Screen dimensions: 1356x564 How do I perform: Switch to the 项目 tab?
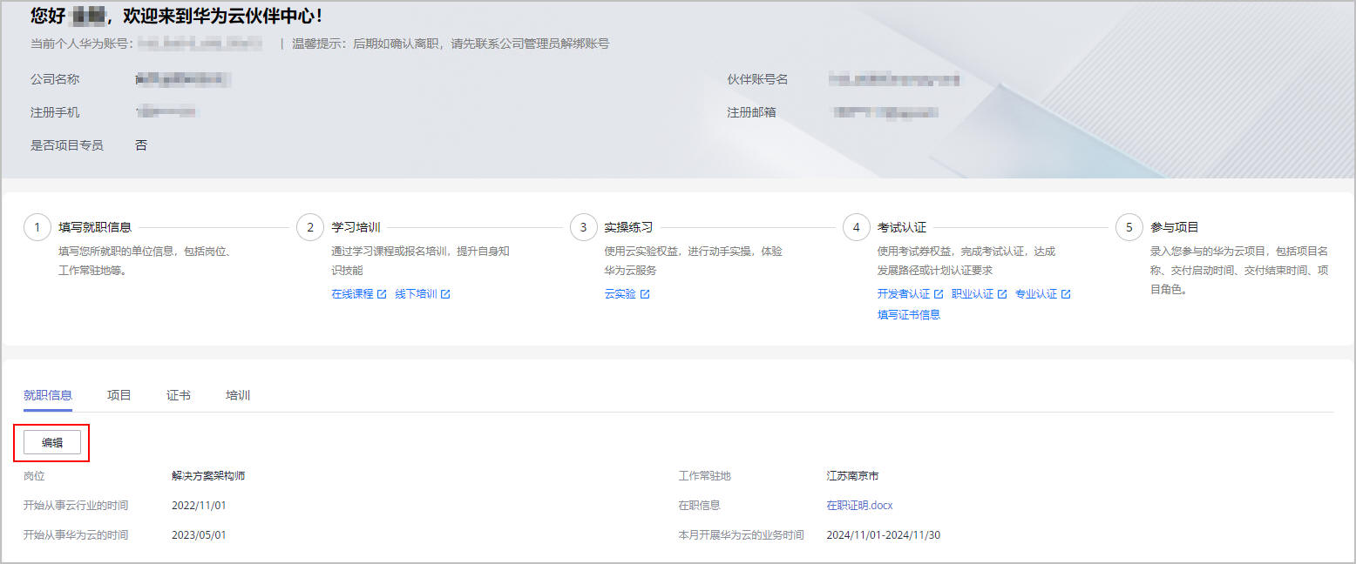click(119, 395)
